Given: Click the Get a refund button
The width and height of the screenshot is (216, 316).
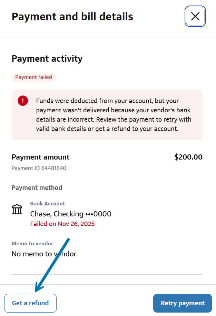Looking at the screenshot, I should coord(30,303).
